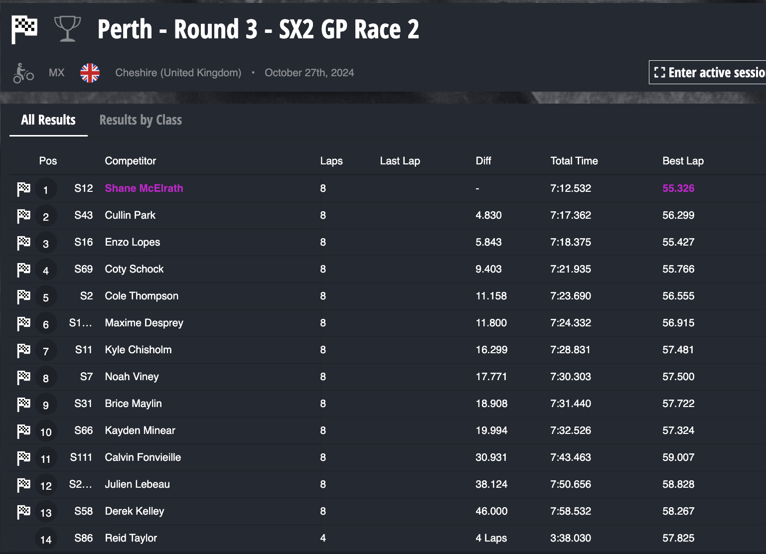This screenshot has width=766, height=554.
Task: Click best lap value 57.324
Action: [678, 430]
